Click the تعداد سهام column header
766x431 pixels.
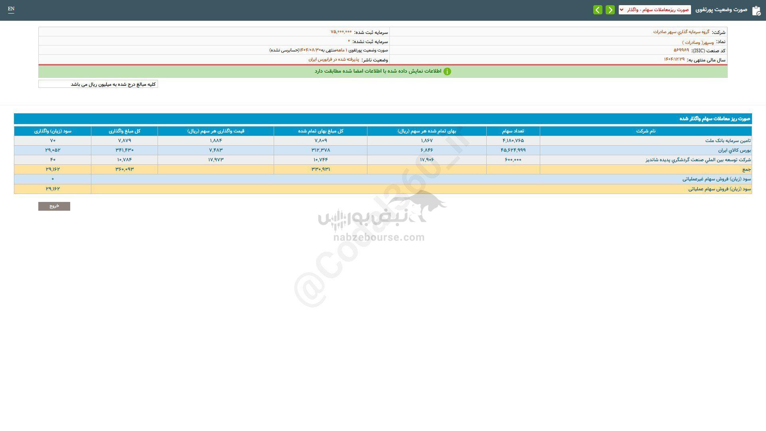click(x=513, y=131)
